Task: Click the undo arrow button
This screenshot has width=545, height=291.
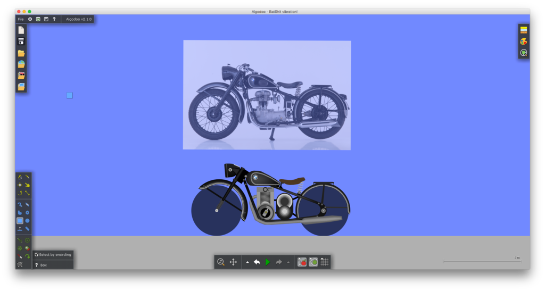Action: point(257,262)
